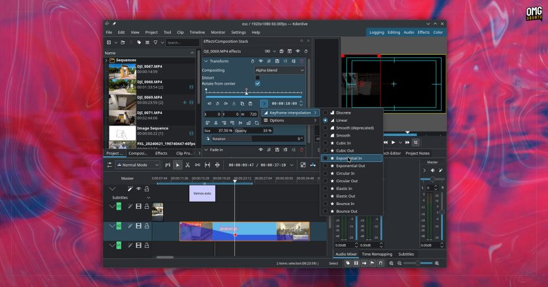The image size is (548, 287).
Task: Toggle the snap magnet icon in status bar
Action: 380,264
